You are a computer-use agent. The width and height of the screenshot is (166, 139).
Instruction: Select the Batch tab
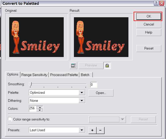click(x=85, y=75)
